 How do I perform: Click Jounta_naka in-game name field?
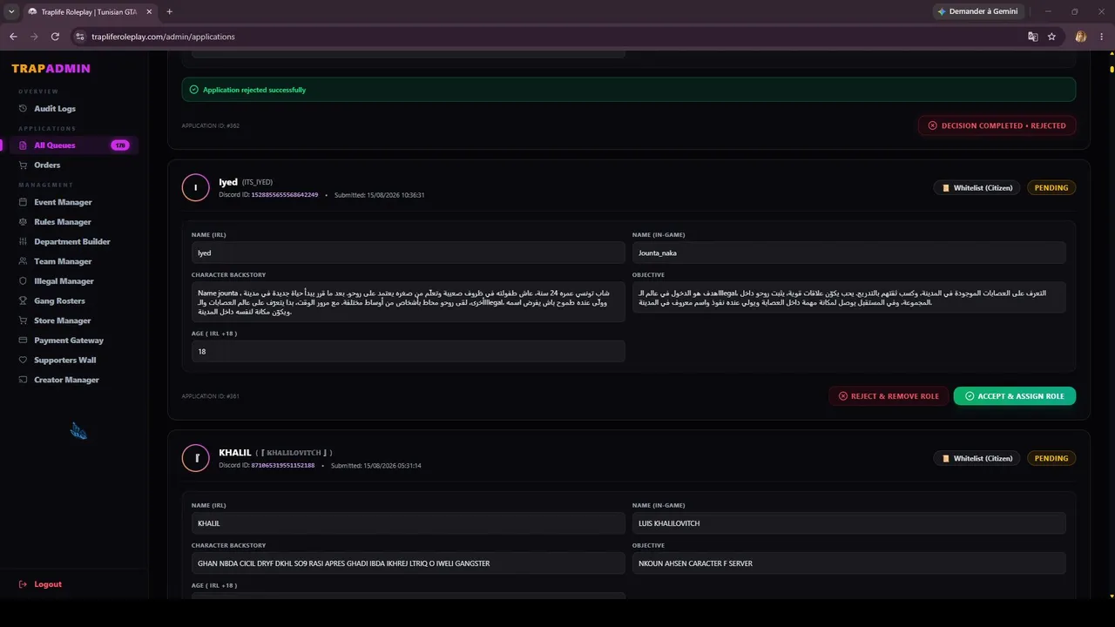(x=848, y=253)
